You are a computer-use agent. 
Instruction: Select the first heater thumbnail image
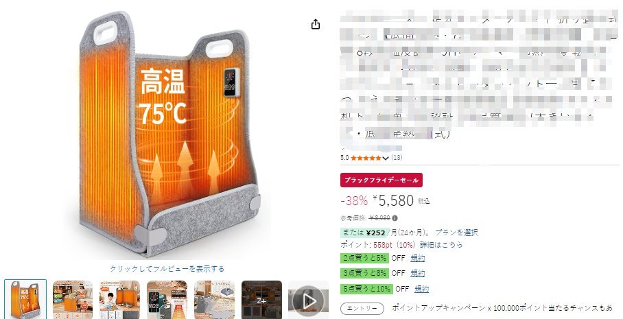click(x=25, y=300)
